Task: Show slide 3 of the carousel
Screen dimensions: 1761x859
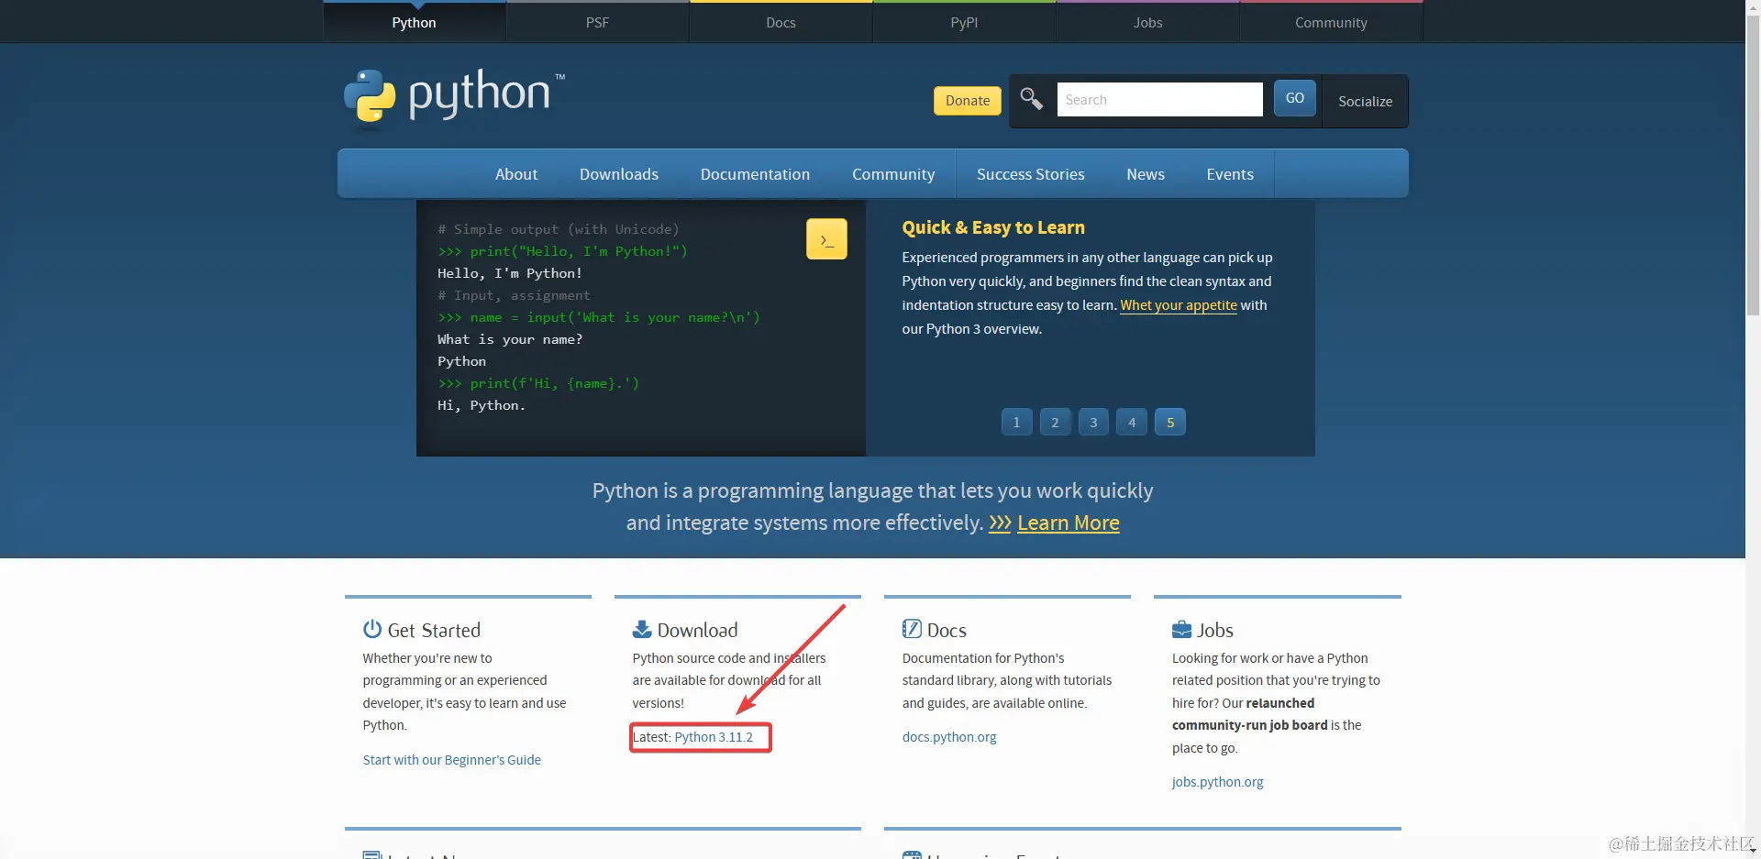Action: pos(1093,423)
